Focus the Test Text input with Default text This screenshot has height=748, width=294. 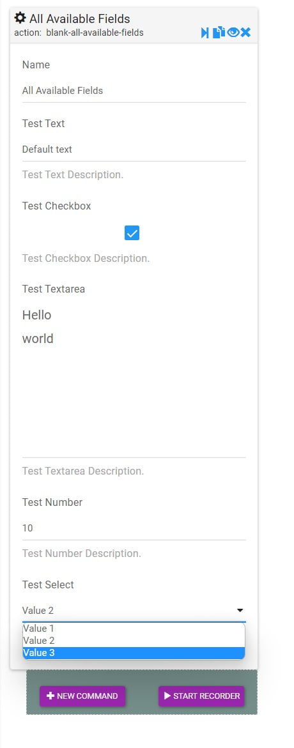[x=134, y=149]
